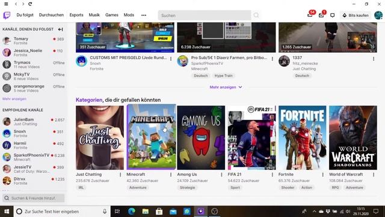Open JulienBam recommended channel
385x217 pixels.
tap(34, 122)
